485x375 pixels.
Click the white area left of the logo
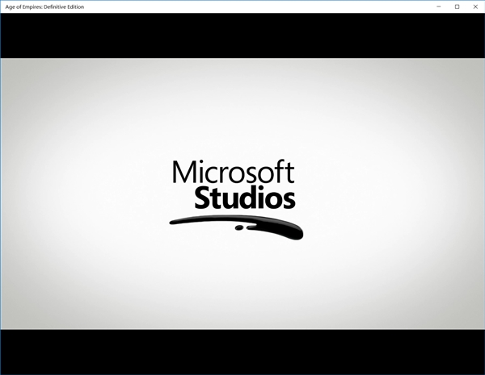81,194
